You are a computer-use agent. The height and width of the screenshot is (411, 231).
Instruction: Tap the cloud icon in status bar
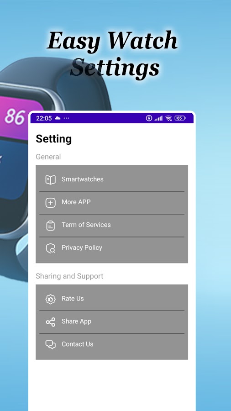click(x=58, y=118)
